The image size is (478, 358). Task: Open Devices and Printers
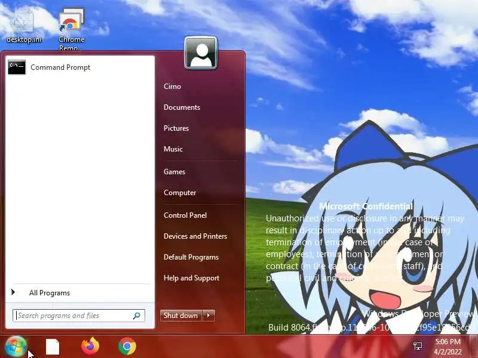coord(195,236)
